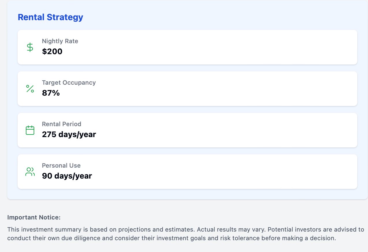Click the calendar icon beside Rental Period

coord(30,130)
